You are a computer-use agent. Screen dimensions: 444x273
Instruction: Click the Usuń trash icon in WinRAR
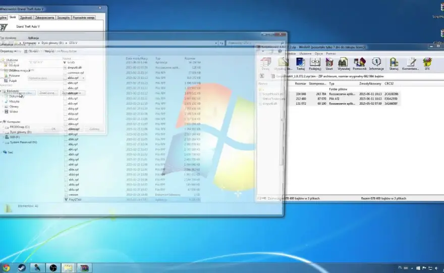click(x=329, y=64)
